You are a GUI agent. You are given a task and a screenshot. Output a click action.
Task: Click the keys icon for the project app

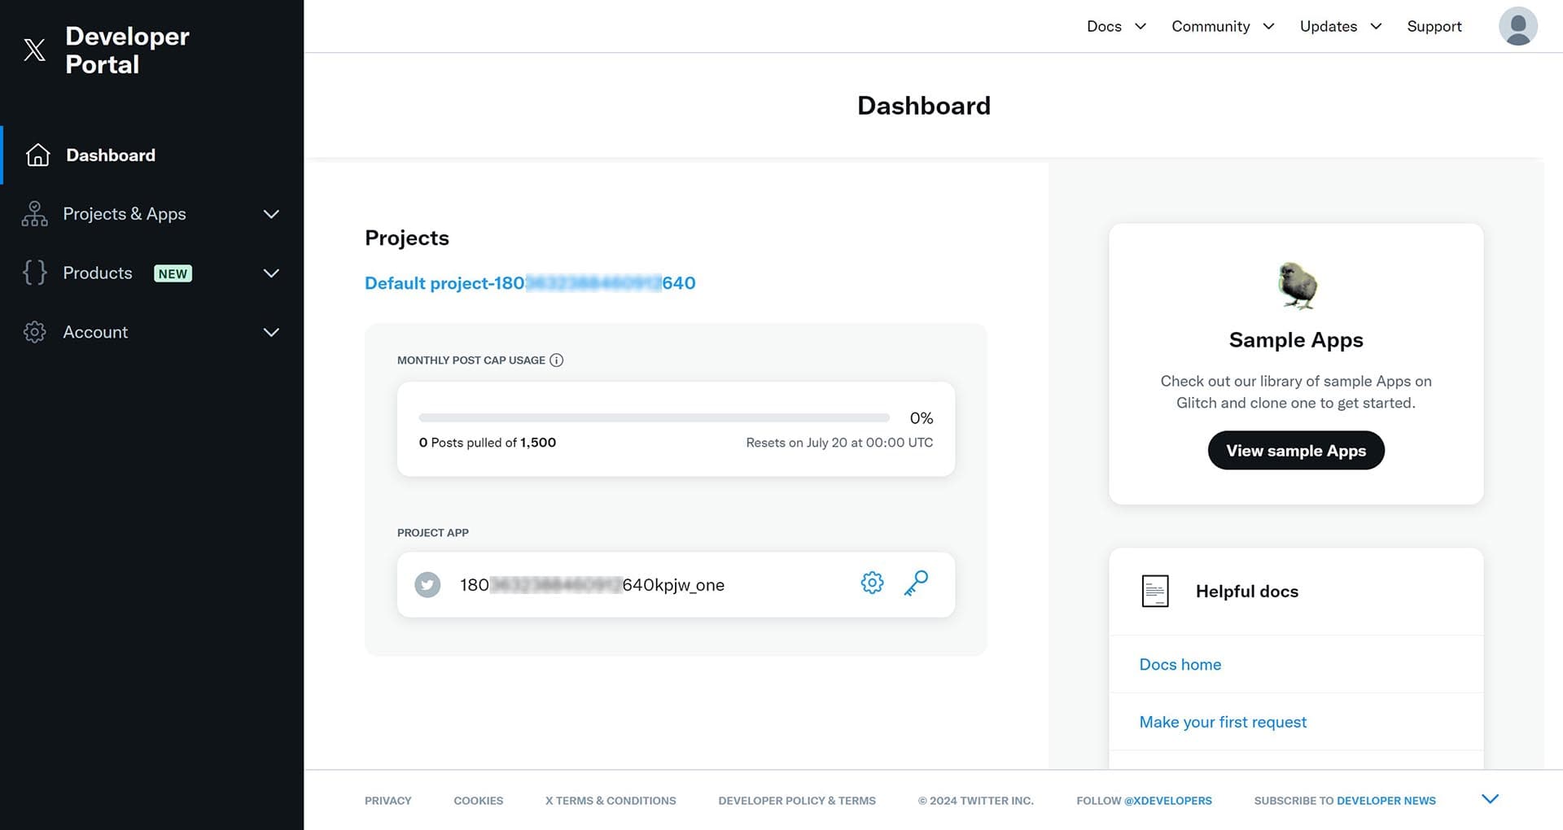[x=916, y=583]
